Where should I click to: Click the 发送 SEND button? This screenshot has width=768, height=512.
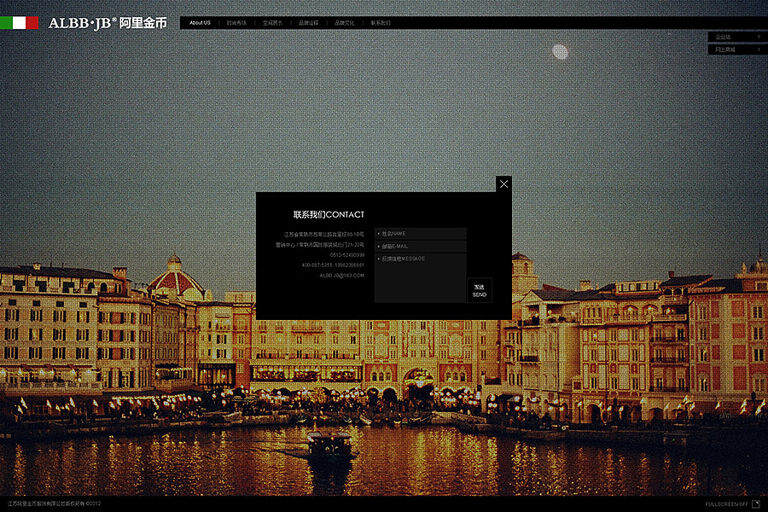pyautogui.click(x=480, y=290)
